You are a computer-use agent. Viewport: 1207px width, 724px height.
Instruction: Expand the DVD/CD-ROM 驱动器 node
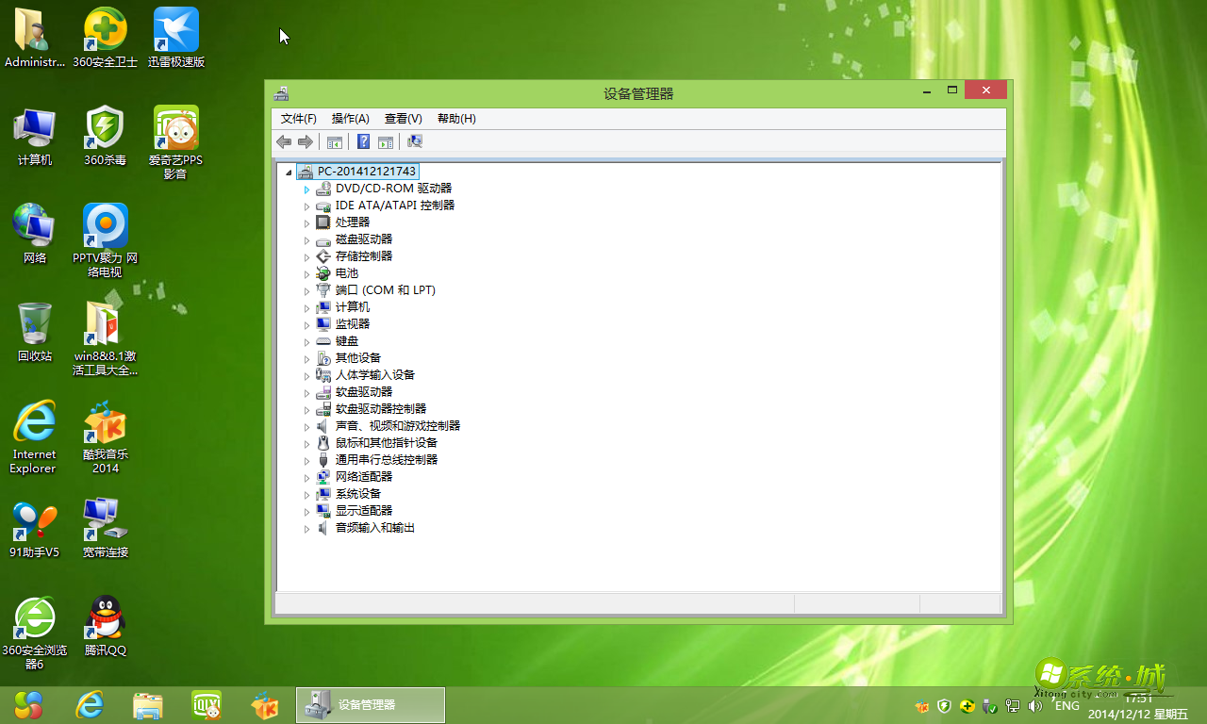tap(306, 188)
